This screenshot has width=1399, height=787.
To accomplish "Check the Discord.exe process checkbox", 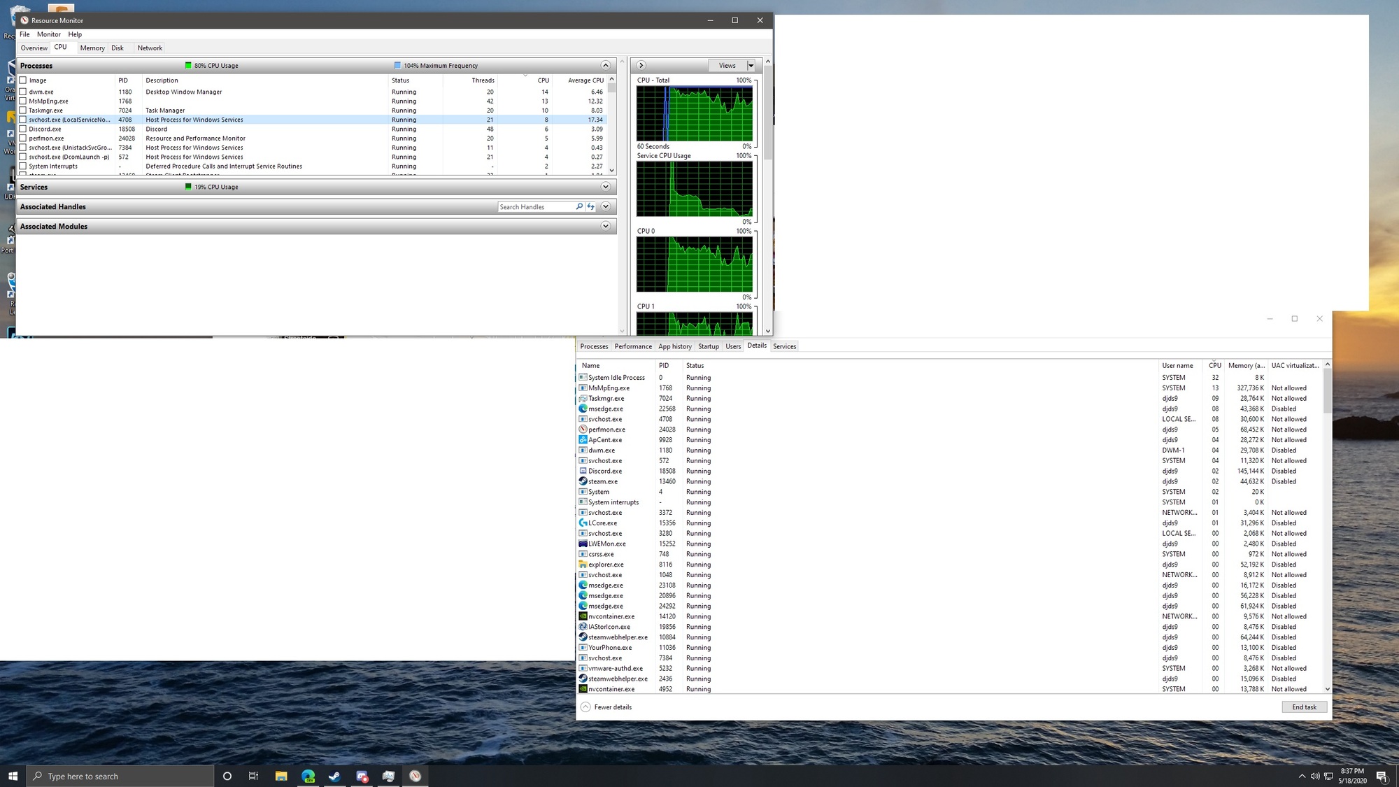I will point(23,129).
